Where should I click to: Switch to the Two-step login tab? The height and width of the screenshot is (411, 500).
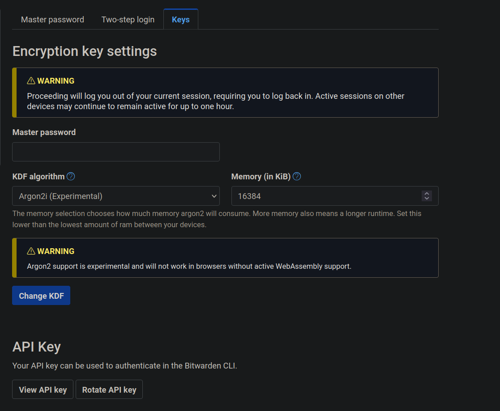(x=128, y=20)
